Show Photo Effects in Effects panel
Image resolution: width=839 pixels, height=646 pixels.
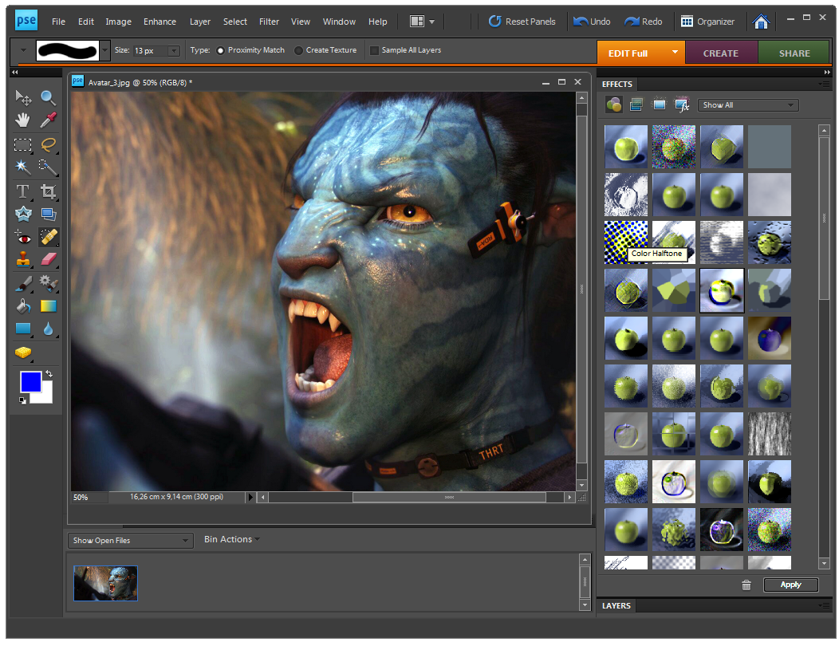pyautogui.click(x=660, y=105)
